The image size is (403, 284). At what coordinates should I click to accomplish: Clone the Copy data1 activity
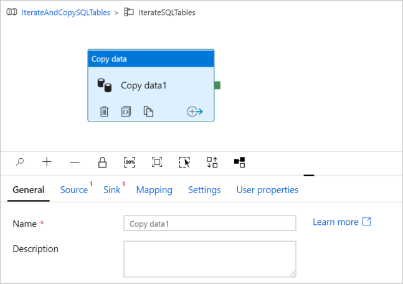(148, 111)
